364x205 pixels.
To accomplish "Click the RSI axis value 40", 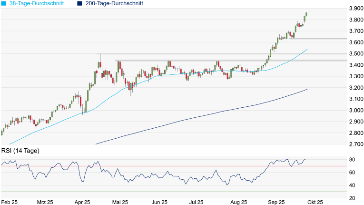I will (352, 185).
